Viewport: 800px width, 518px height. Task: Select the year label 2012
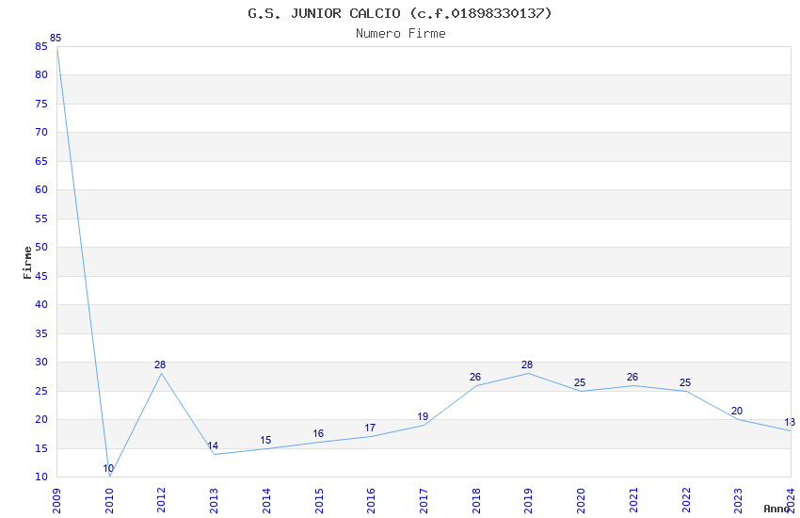coord(162,500)
